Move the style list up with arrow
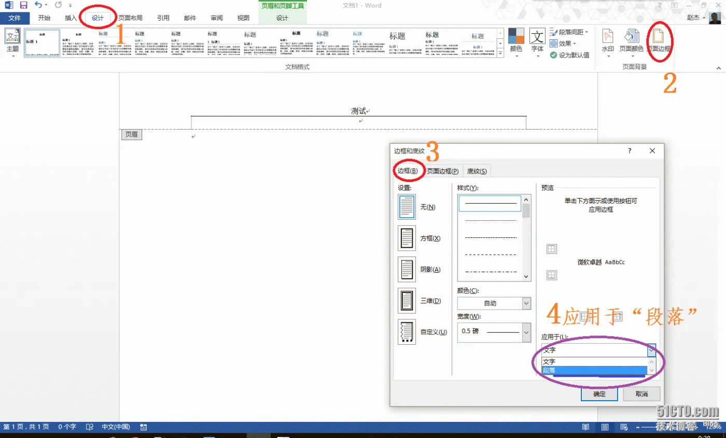This screenshot has height=438, width=726. click(526, 199)
